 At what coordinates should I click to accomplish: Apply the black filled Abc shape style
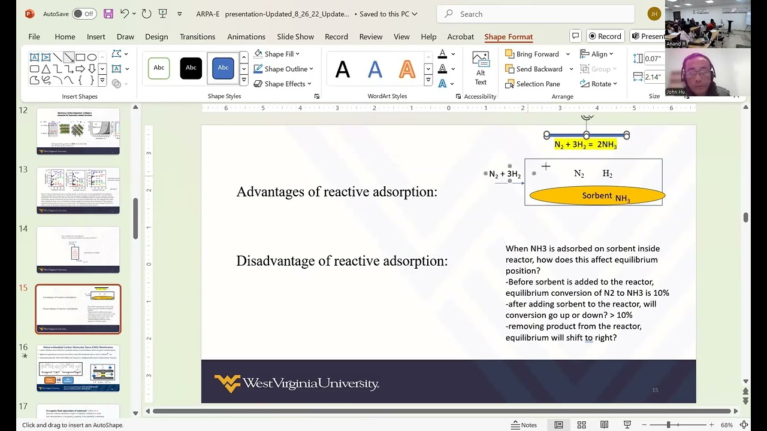(191, 68)
